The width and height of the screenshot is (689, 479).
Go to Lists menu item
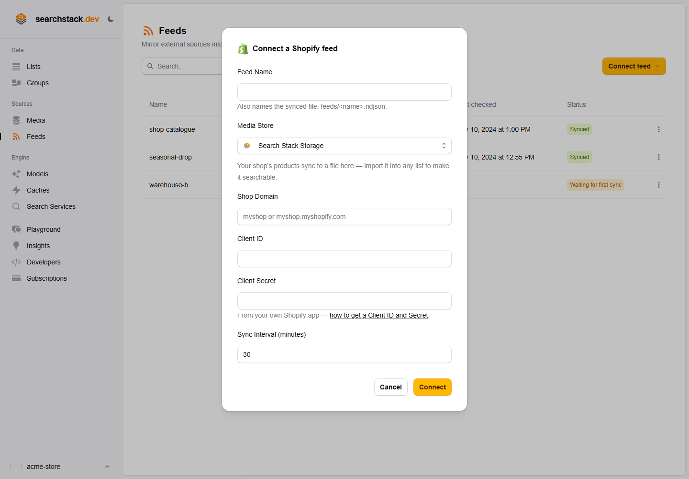61,67
